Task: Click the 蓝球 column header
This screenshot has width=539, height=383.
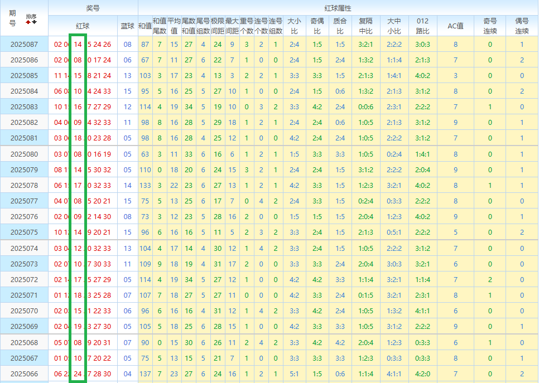Action: (127, 26)
